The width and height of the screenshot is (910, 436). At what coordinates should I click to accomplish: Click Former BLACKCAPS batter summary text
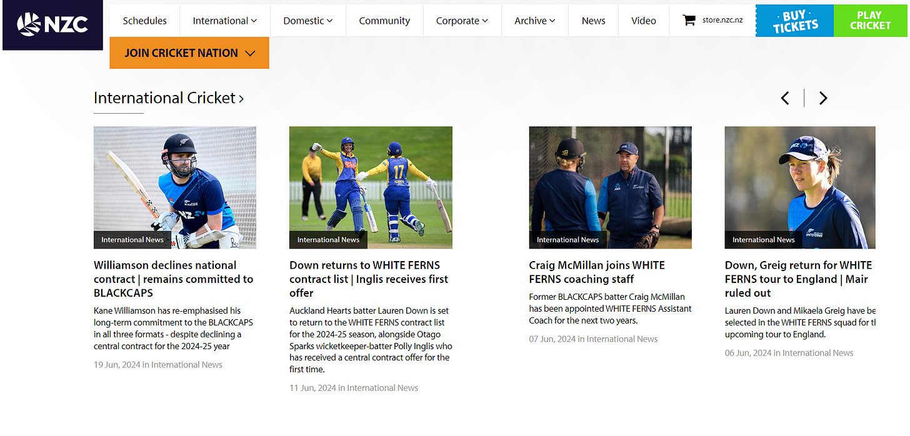[x=610, y=309]
